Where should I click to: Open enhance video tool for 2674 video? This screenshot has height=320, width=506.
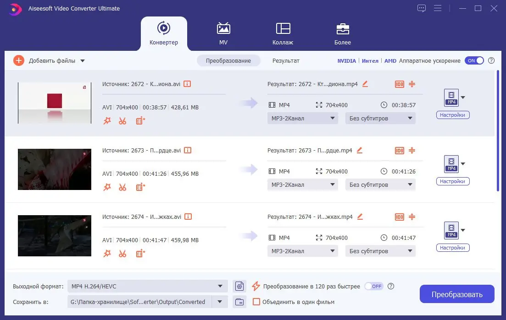point(140,253)
